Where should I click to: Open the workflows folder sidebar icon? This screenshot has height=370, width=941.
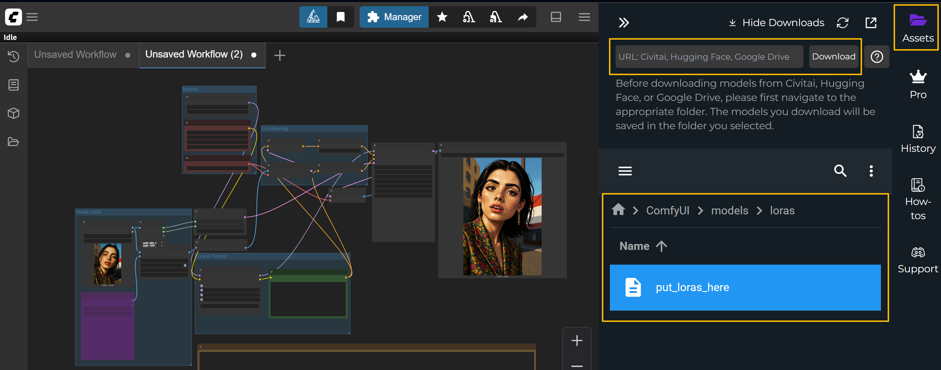point(14,141)
